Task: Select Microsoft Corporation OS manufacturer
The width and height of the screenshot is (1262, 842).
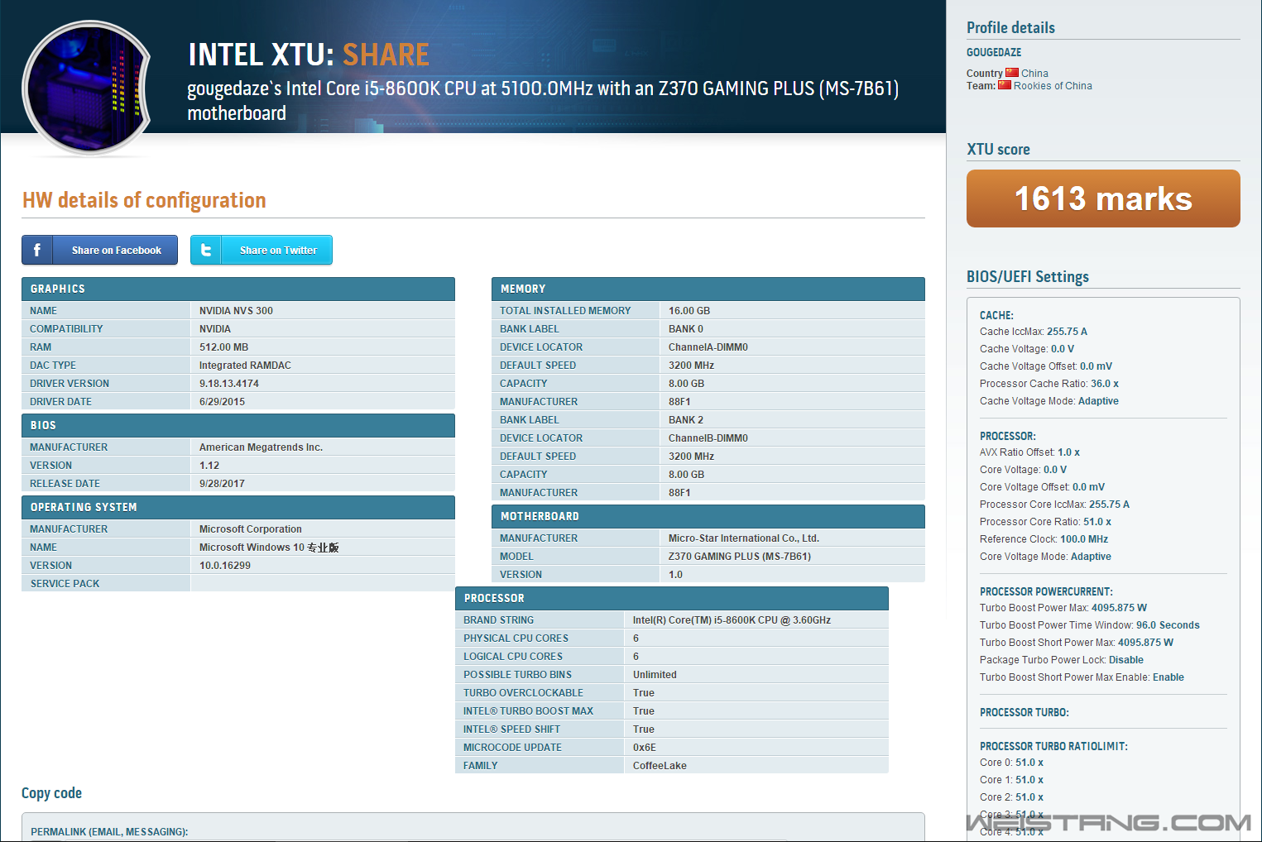Action: click(251, 529)
